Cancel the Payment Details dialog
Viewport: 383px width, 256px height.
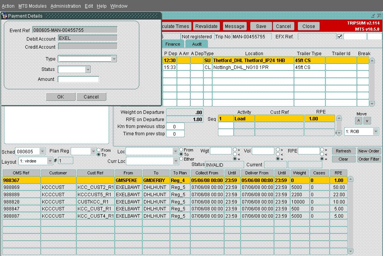coord(91,97)
